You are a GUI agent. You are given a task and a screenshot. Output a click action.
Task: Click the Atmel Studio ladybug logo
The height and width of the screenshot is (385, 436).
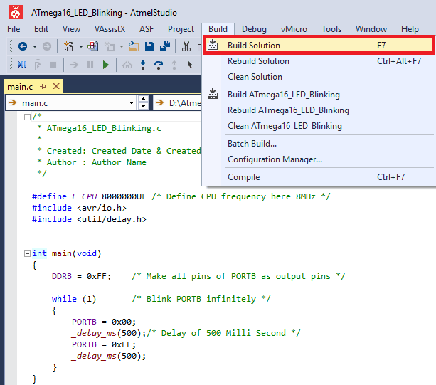point(16,12)
